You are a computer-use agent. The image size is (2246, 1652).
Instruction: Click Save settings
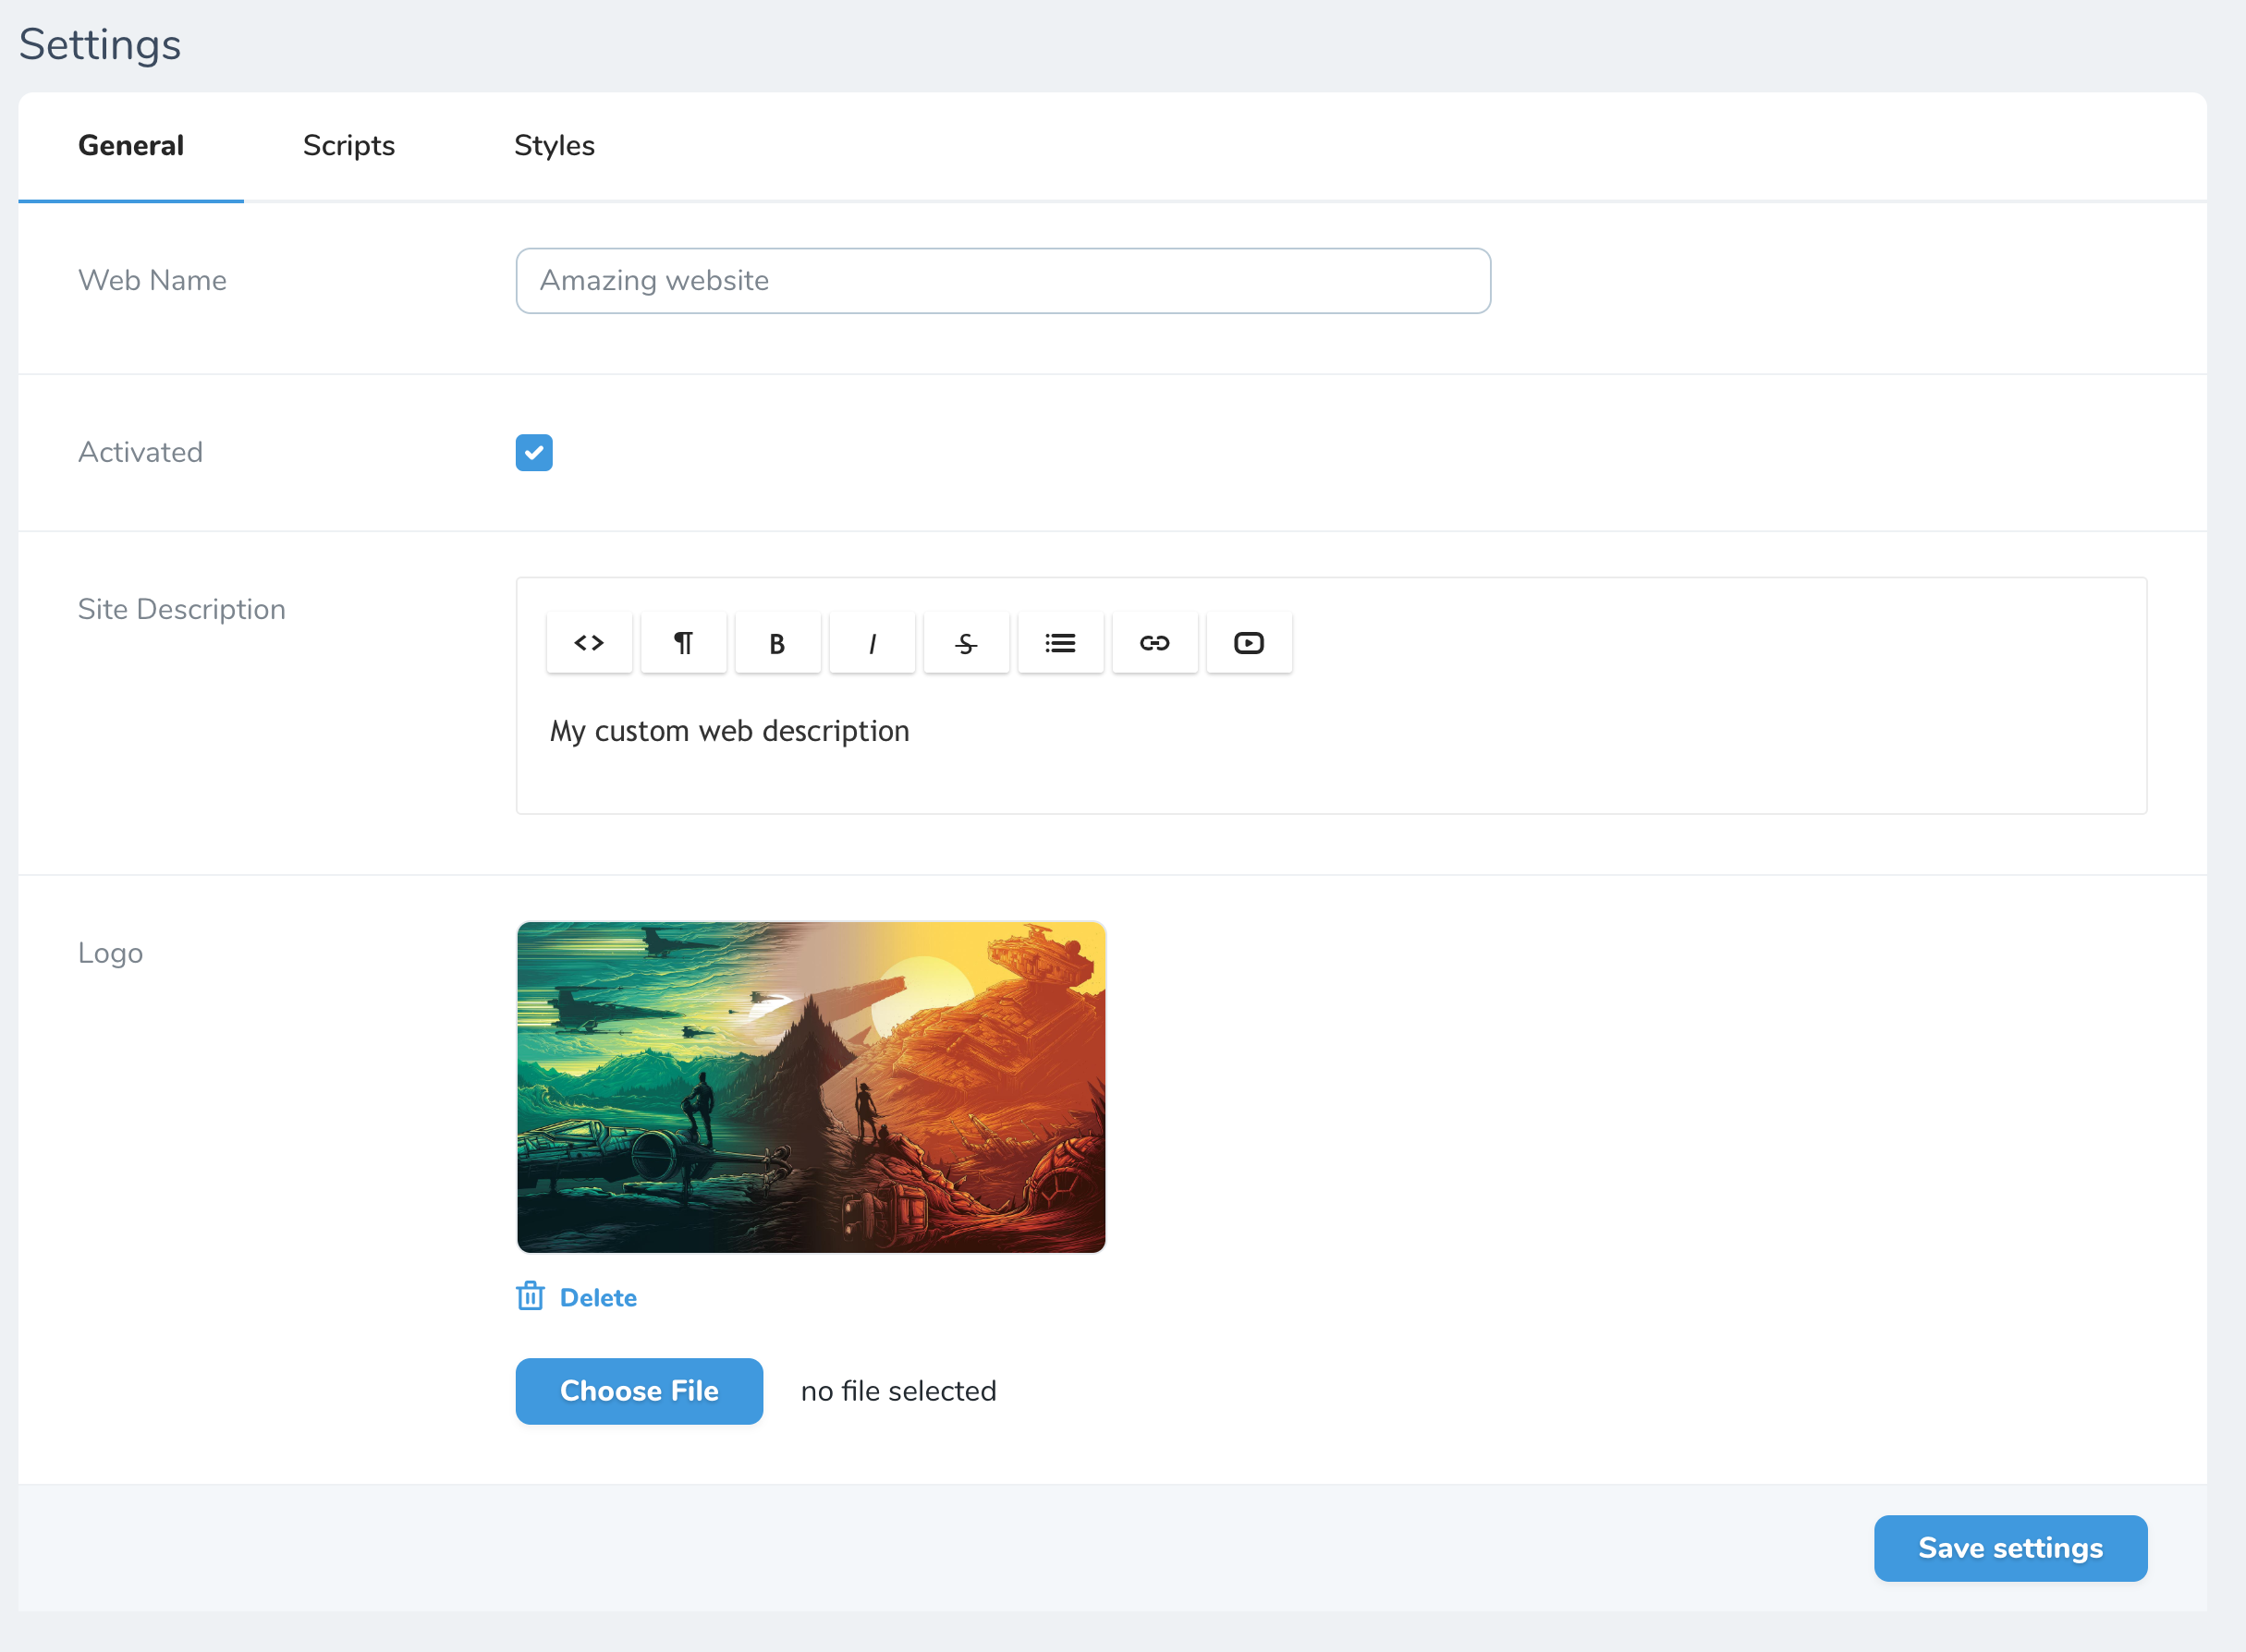(x=2008, y=1547)
